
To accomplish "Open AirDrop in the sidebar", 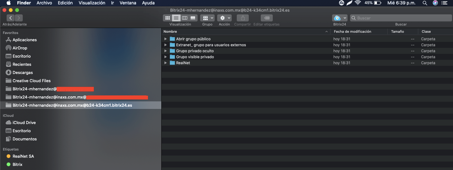I will 20,48.
